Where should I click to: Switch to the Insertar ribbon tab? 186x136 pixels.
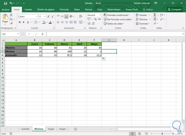pyautogui.click(x=28, y=10)
